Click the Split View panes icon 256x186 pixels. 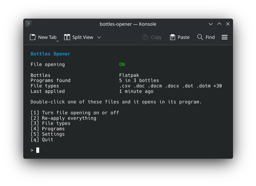(67, 37)
